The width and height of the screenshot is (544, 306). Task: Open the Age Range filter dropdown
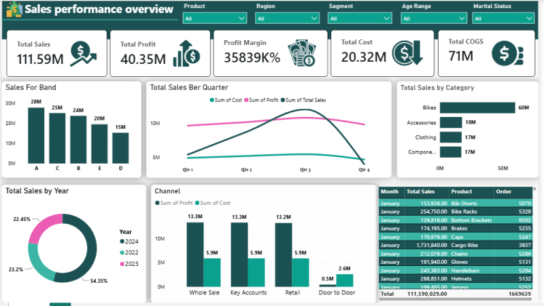434,18
